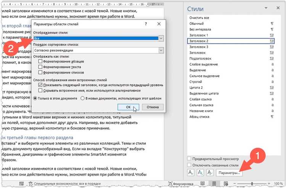Screen dimensions: 286x188
Task: Apply the Заголовок 3 style
Action: (x=231, y=47)
